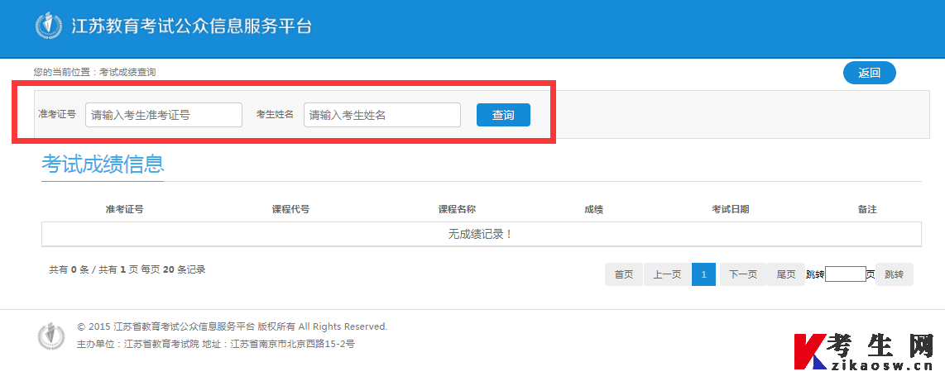
Task: Click the 成绩 column header
Action: [x=593, y=209]
